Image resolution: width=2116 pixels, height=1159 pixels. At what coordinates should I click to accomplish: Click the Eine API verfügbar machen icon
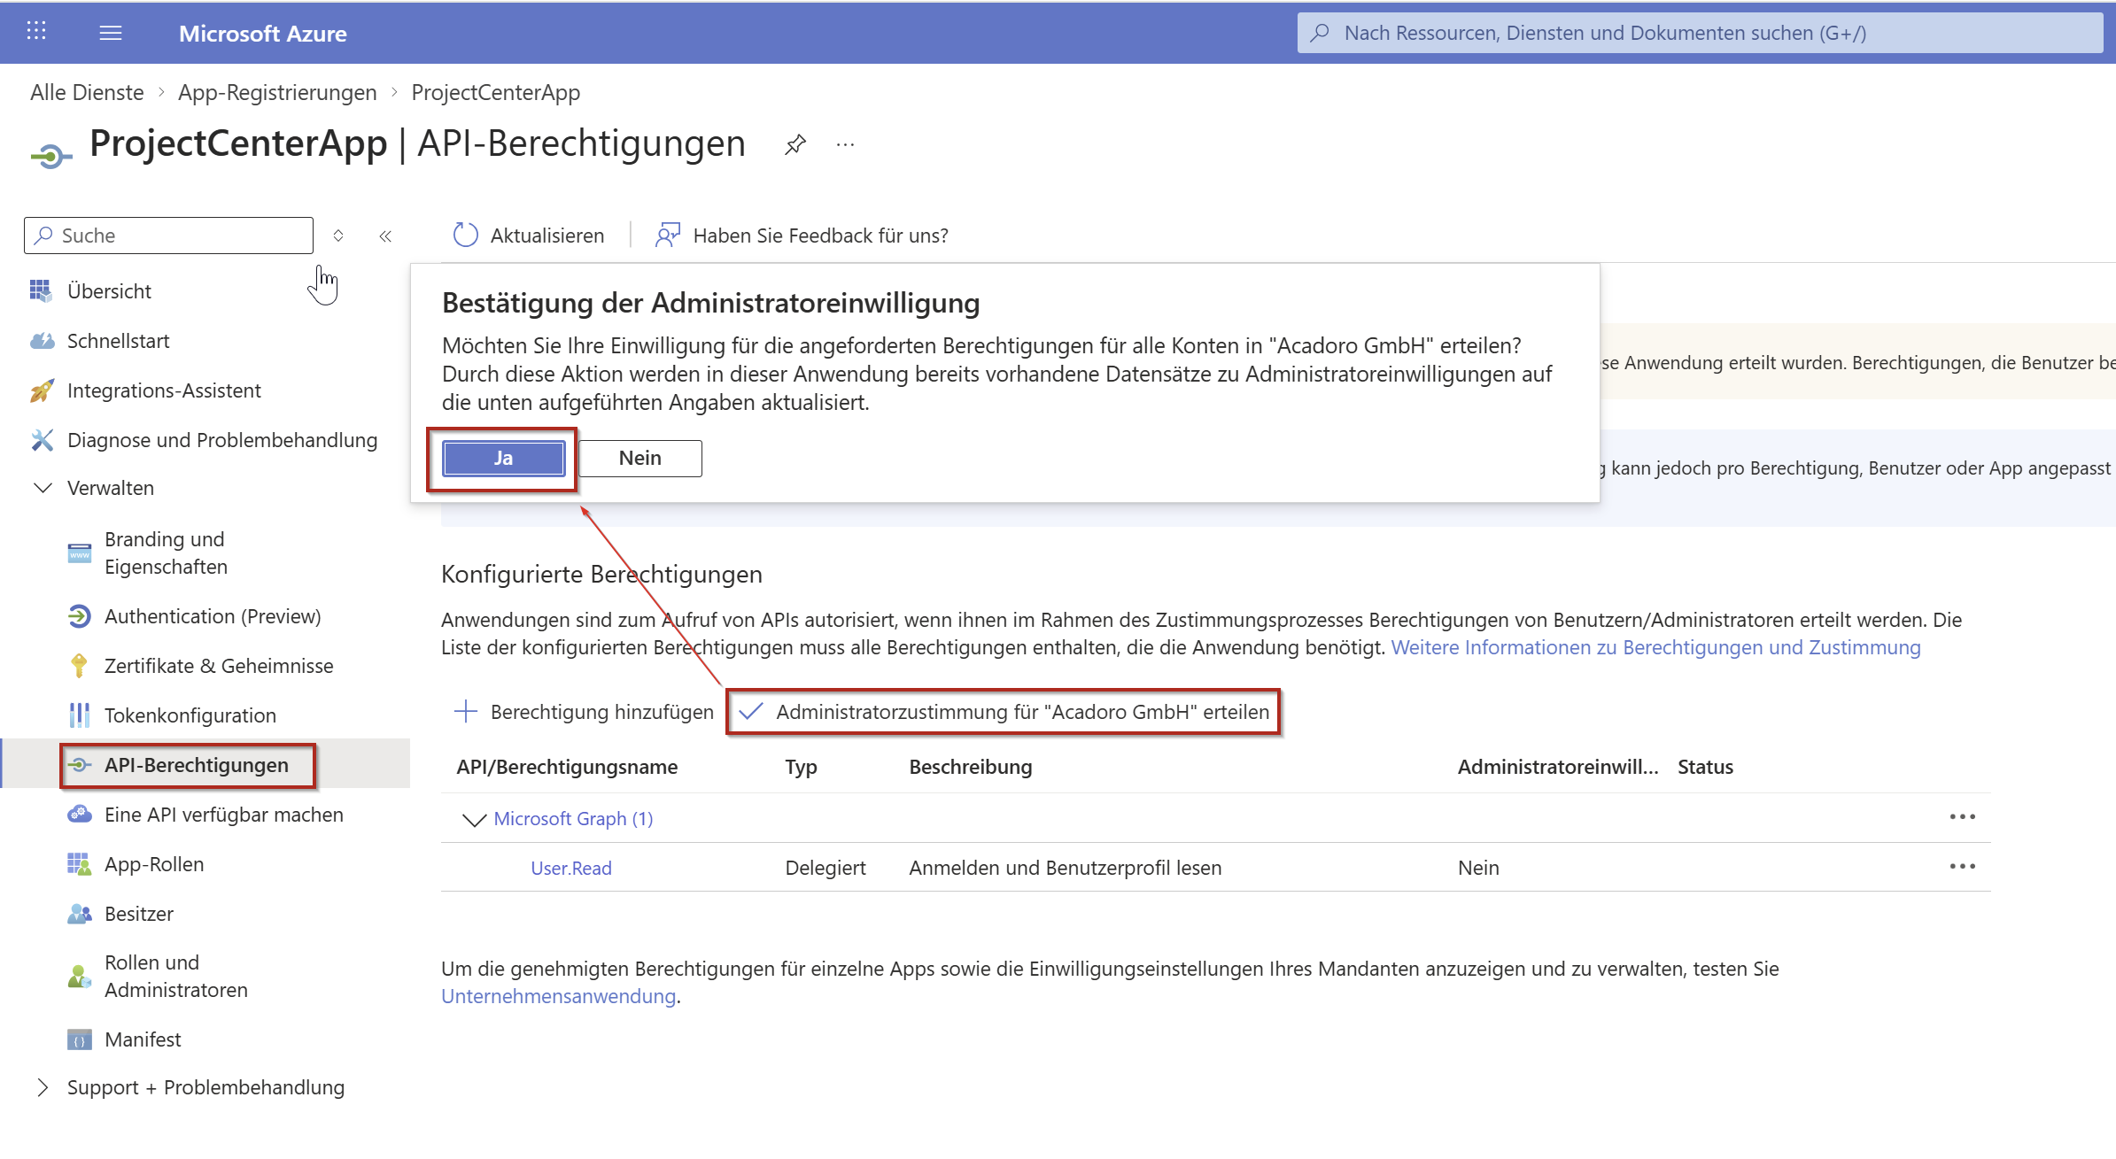(x=79, y=815)
